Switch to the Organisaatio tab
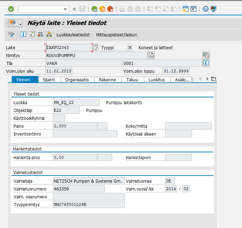Screen dimensions: 242x228 point(77,80)
